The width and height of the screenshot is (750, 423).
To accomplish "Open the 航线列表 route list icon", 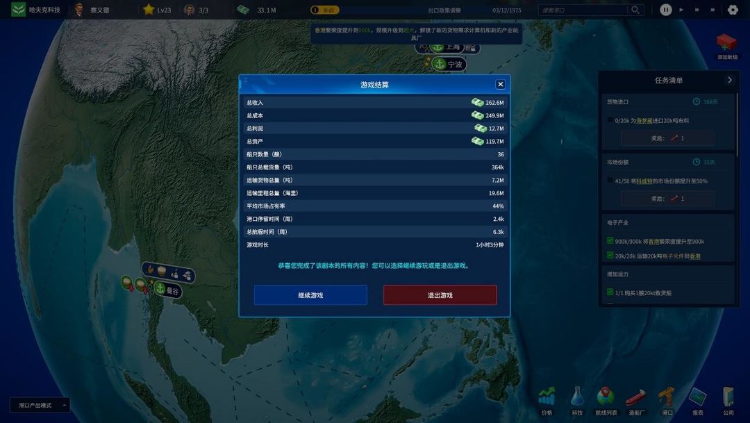I will [x=606, y=397].
